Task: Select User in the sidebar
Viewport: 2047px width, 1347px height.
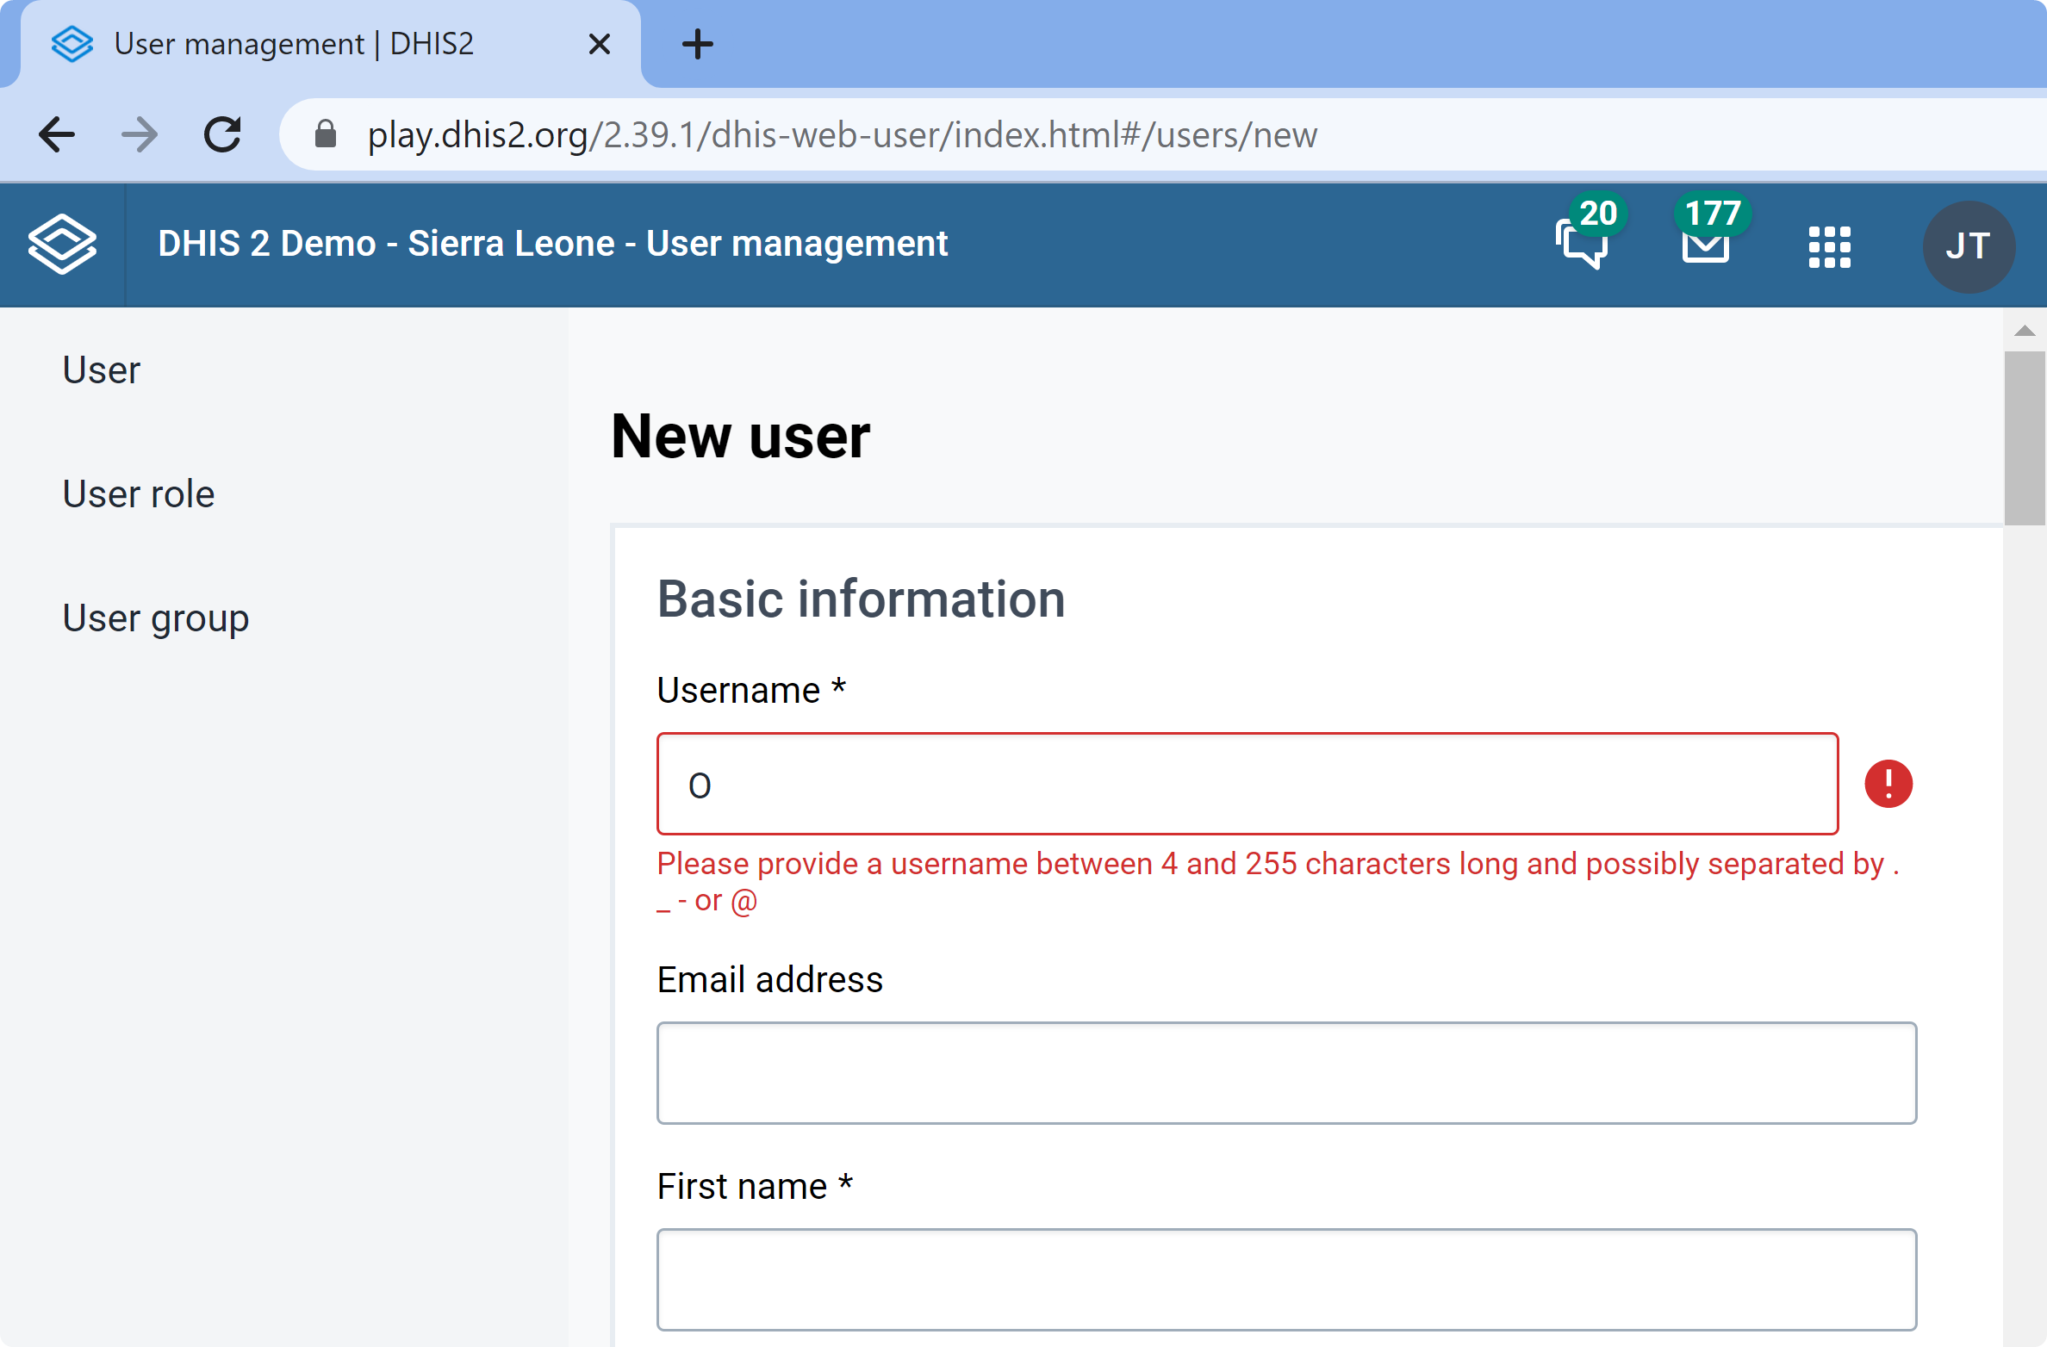Action: point(102,369)
